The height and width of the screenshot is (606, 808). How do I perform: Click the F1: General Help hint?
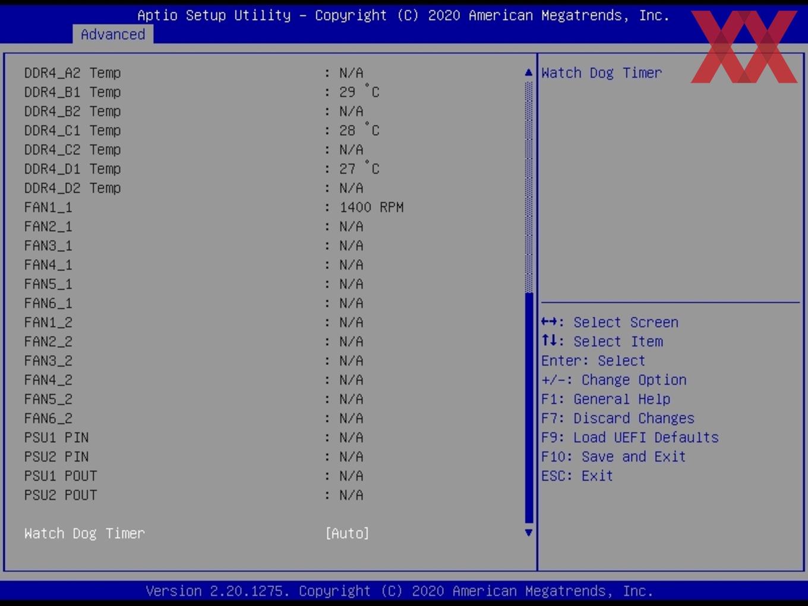click(x=605, y=399)
